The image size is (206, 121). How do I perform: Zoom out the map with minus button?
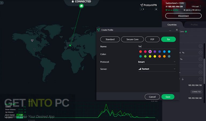[141, 9]
